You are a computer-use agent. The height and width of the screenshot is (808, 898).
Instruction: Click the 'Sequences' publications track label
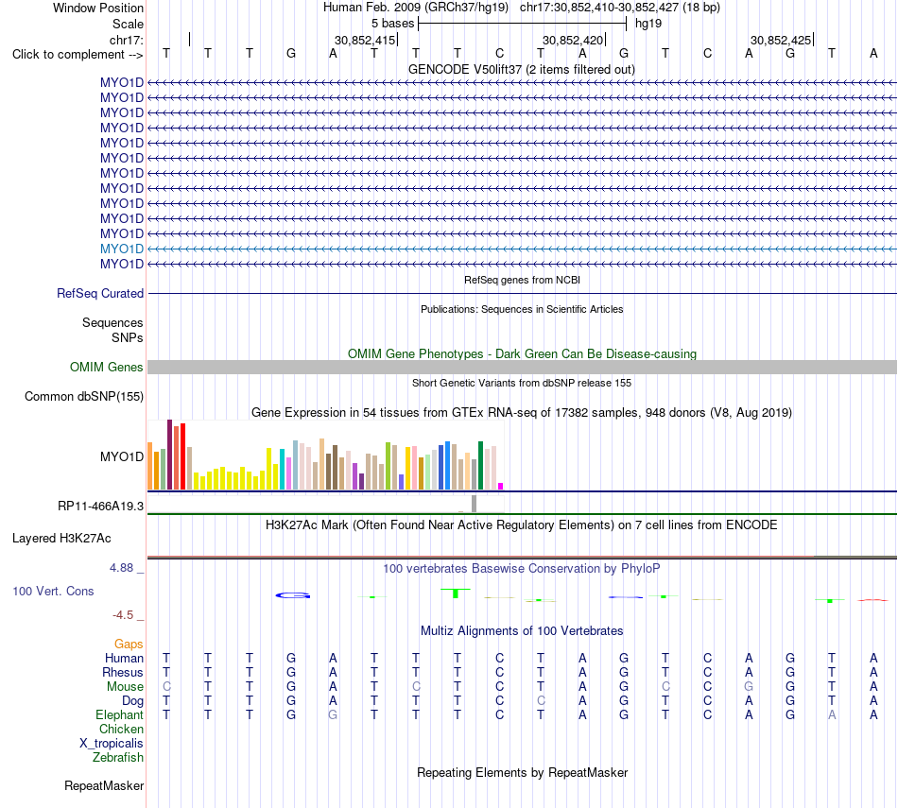coord(112,322)
